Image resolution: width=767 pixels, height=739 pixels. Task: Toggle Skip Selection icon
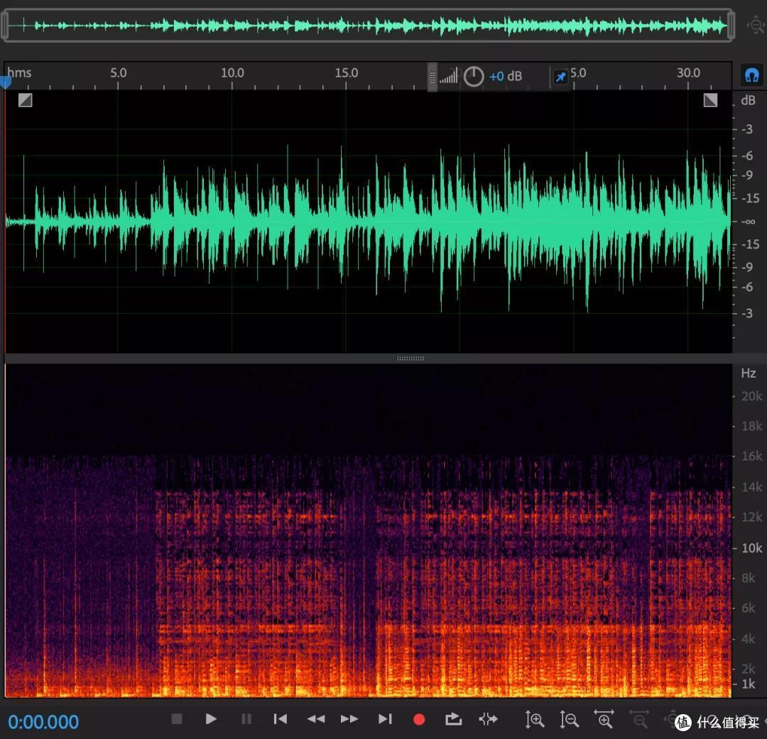point(488,719)
